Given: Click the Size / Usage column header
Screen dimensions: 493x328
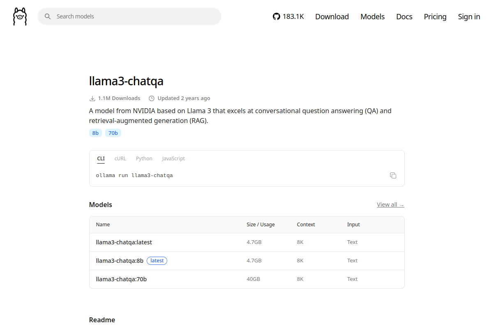Looking at the screenshot, I should click(260, 225).
